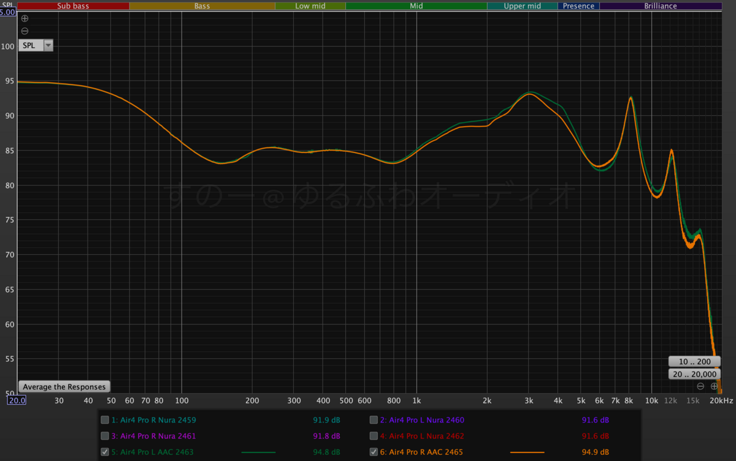Select the Upper mid band label
This screenshot has width=736, height=461.
522,6
